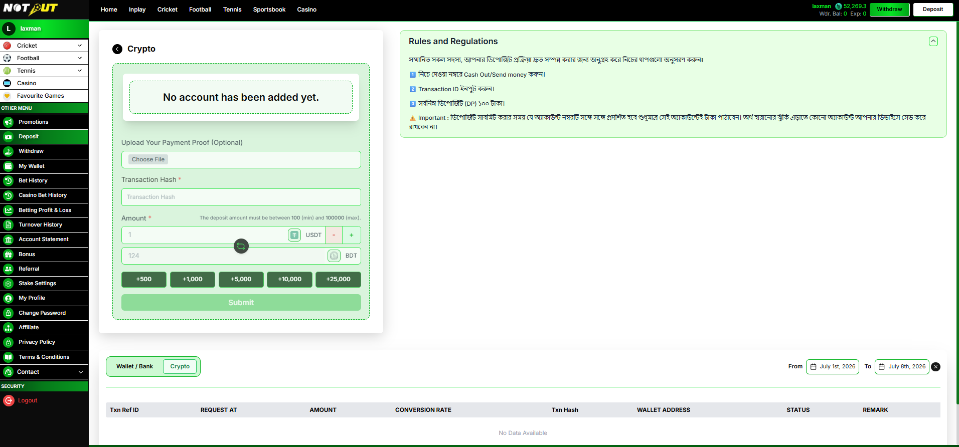Click the Casino sidebar icon
This screenshot has height=447, width=959.
7,83
